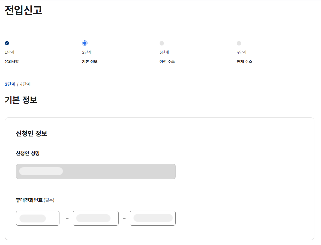
Task: Click the first 휴대전화번호 input box
Action: (x=37, y=218)
